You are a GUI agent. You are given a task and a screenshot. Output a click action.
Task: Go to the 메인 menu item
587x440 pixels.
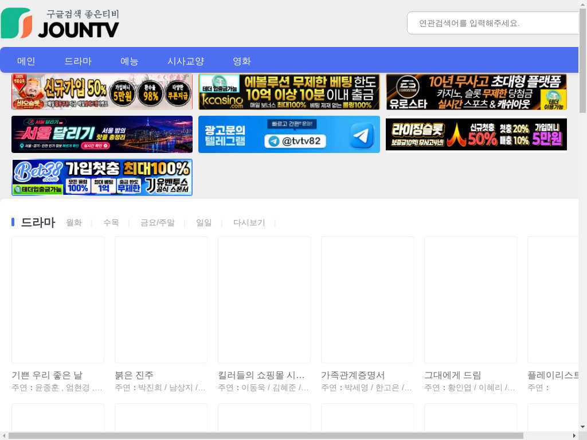[x=26, y=61]
